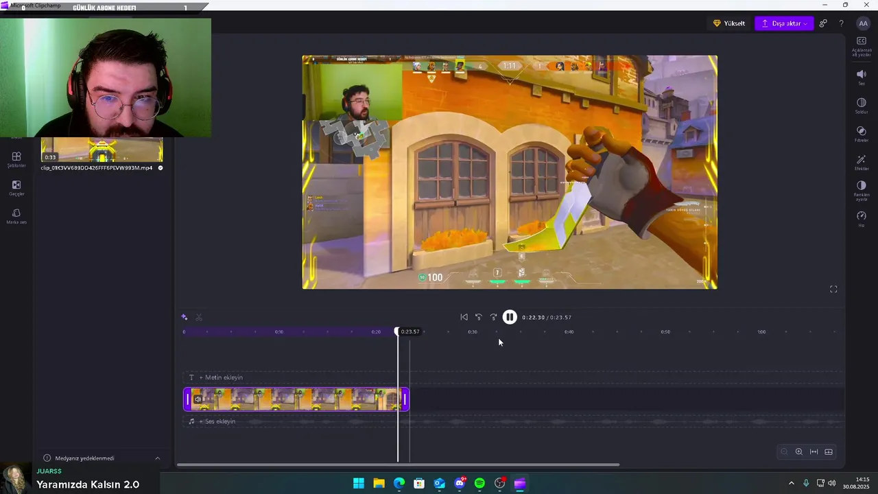
Task: Open the Hız (speed) panel
Action: point(862,219)
